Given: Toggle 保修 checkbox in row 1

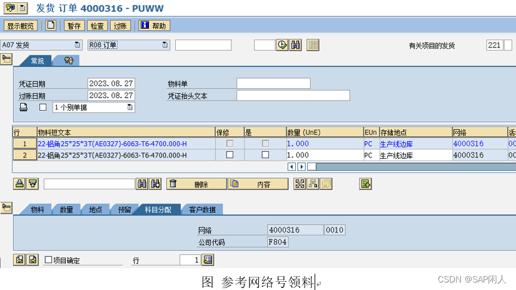Looking at the screenshot, I should click(230, 143).
